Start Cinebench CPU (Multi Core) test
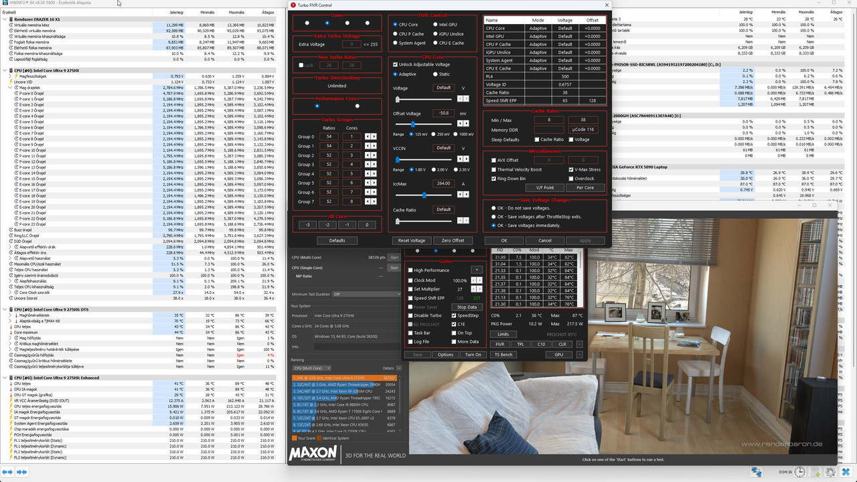The width and height of the screenshot is (857, 482). pyautogui.click(x=394, y=257)
